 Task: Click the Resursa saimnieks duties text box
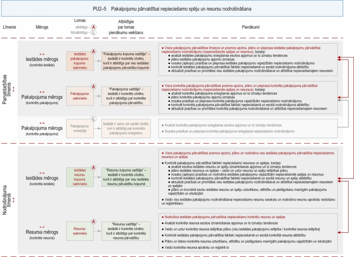[248, 232]
